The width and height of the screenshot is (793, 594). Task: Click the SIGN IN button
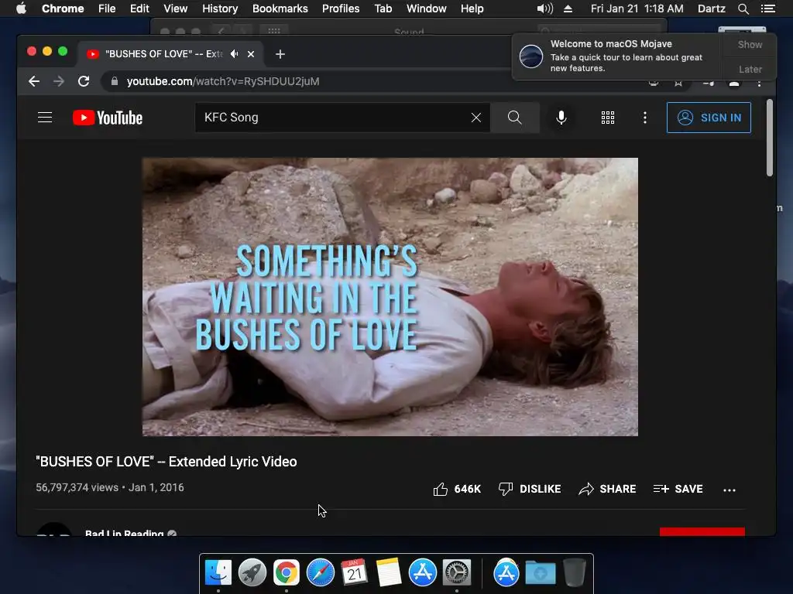[x=709, y=118]
